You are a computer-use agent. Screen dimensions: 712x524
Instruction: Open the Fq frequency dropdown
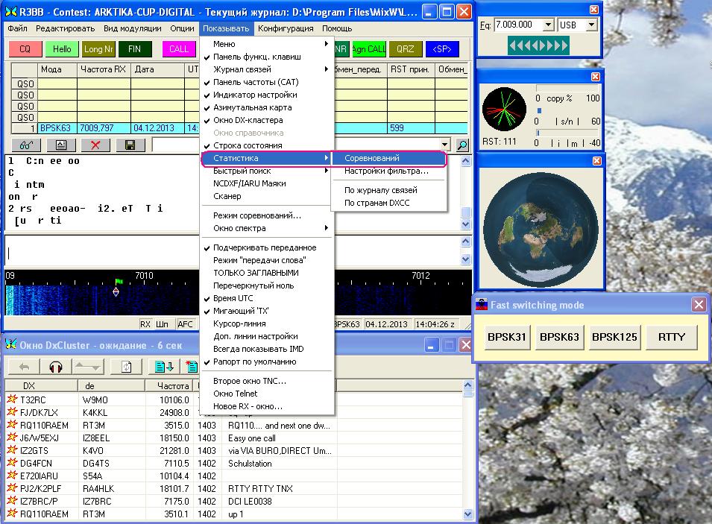(548, 25)
